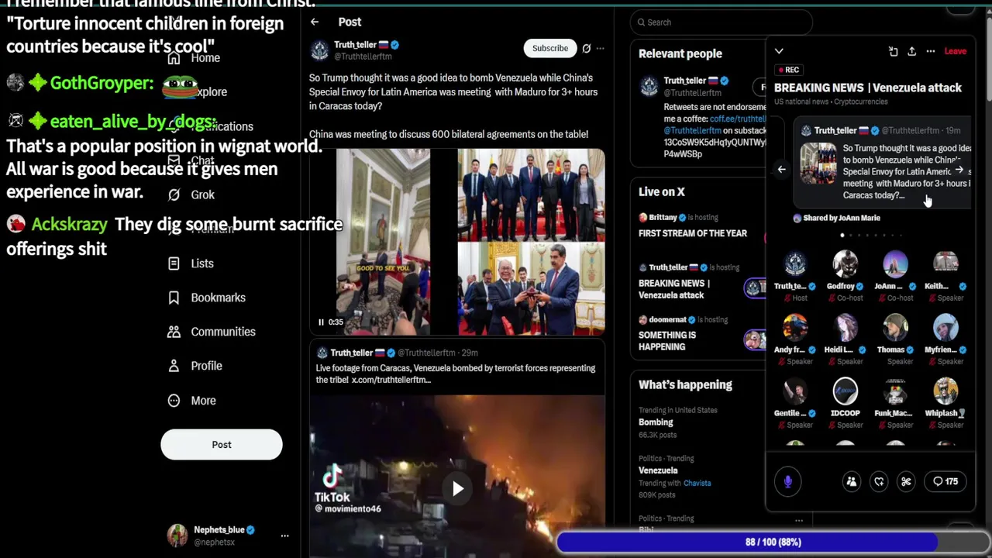Screen dimensions: 992x558
Task: Open shared Truth_teller post card in Space
Action: [883, 164]
